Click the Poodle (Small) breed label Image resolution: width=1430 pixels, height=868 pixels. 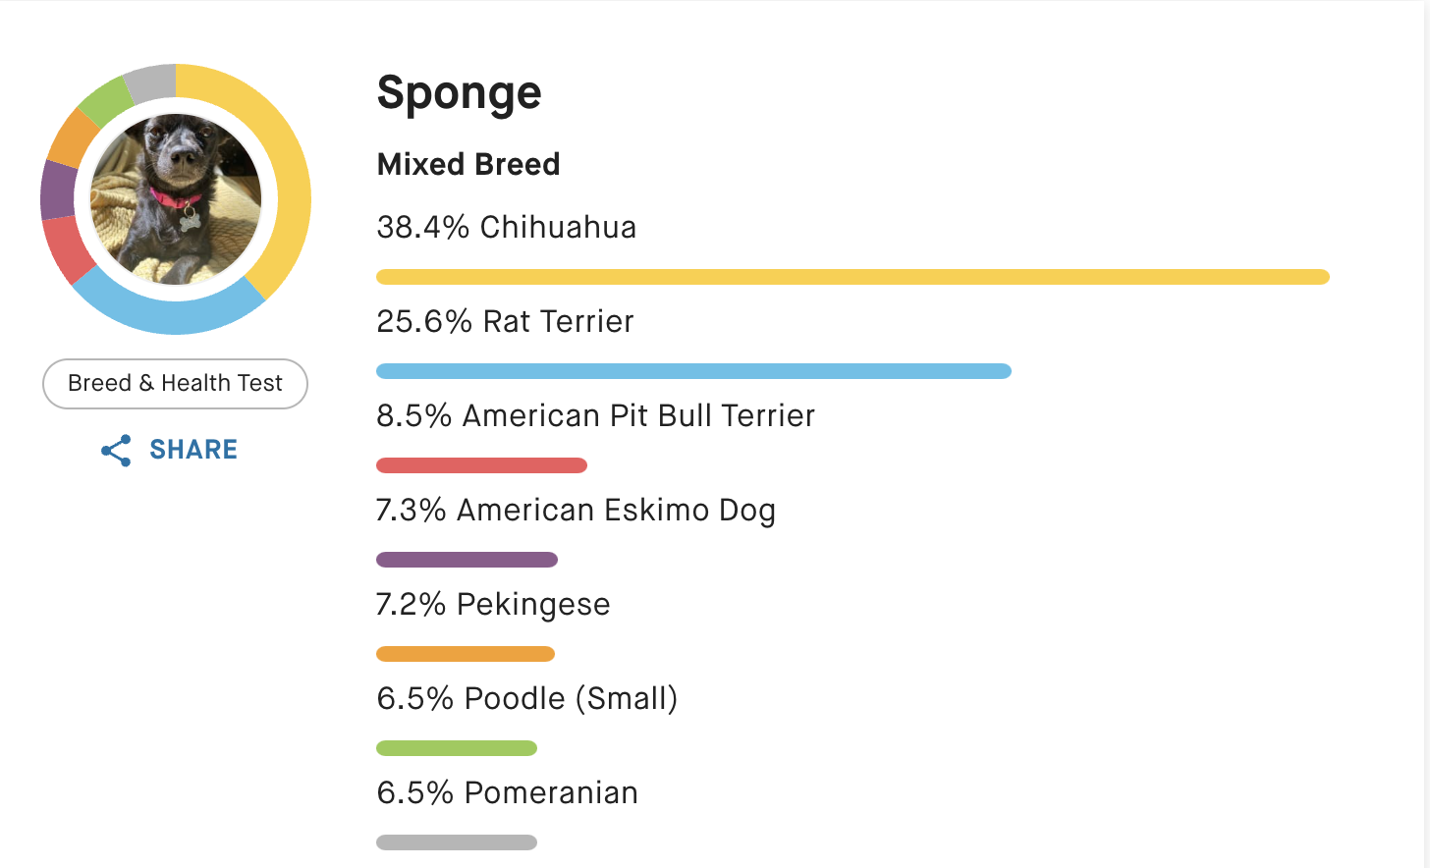(x=527, y=698)
